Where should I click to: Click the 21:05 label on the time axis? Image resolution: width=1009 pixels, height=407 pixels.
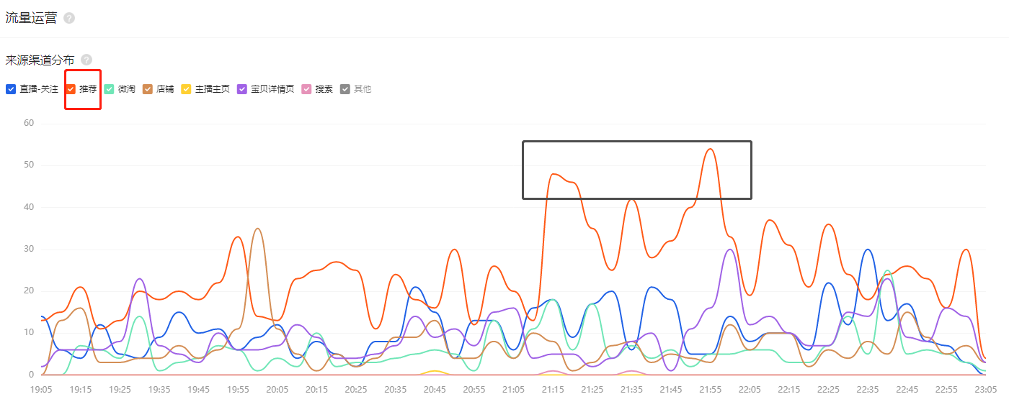coord(513,389)
